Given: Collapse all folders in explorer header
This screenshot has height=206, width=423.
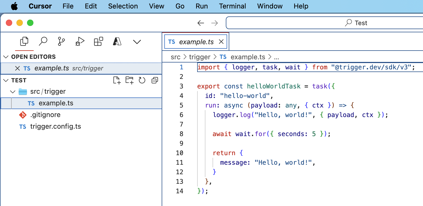Looking at the screenshot, I should [155, 80].
